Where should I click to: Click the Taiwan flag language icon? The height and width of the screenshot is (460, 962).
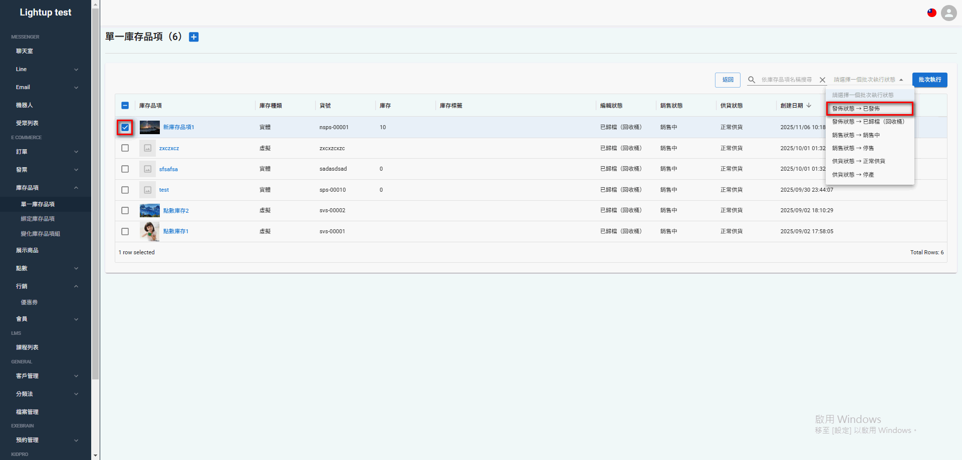click(931, 13)
